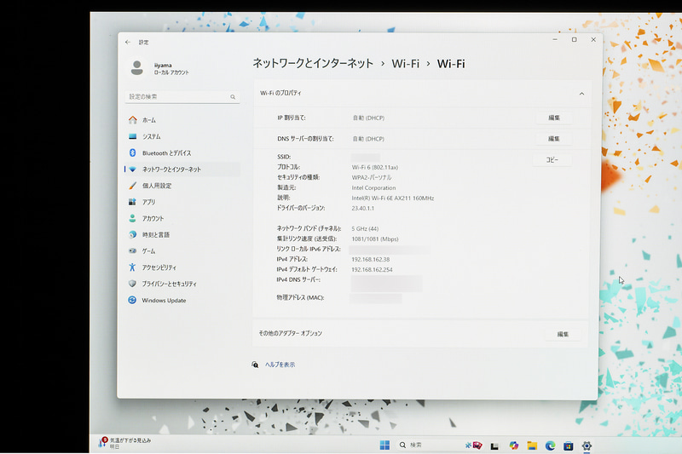
Task: Open the Windows Start button
Action: pos(384,445)
